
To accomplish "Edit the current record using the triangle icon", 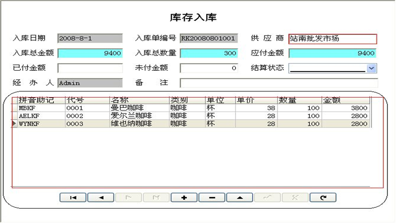I will [x=239, y=197].
